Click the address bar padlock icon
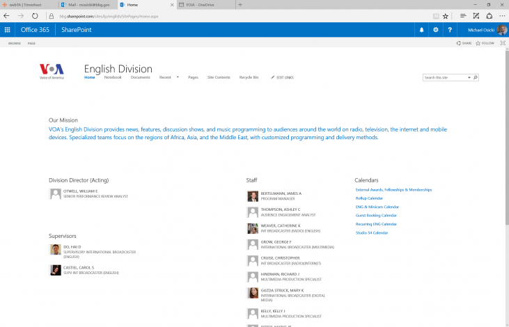The width and height of the screenshot is (509, 327). 52,16
